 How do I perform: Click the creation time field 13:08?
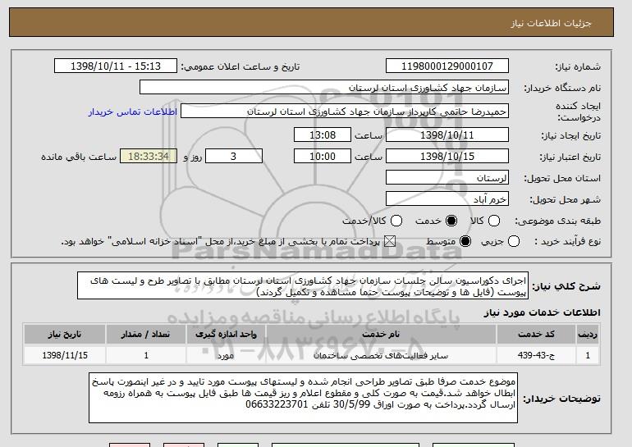(x=323, y=135)
